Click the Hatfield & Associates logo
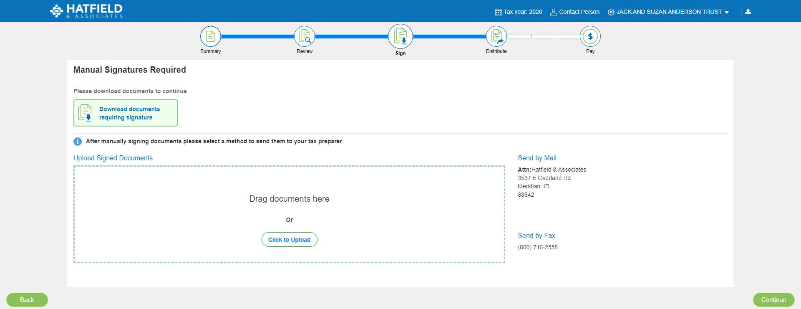The width and height of the screenshot is (801, 309). click(86, 11)
